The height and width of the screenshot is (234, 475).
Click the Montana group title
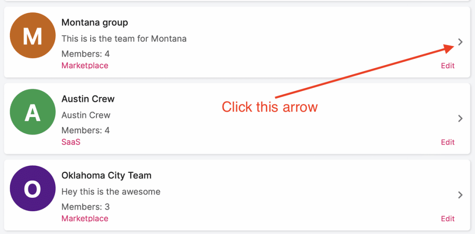pos(95,22)
